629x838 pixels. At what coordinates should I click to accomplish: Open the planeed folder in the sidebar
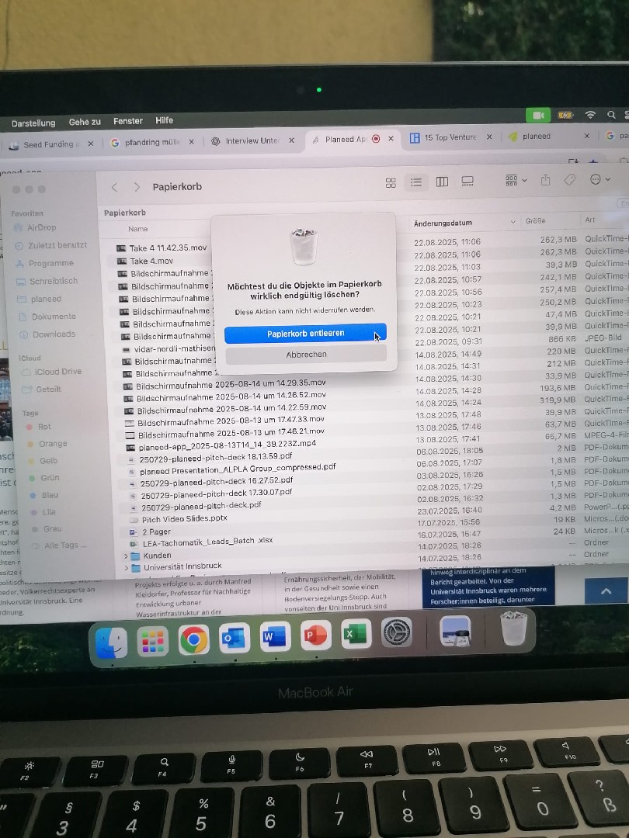40,300
